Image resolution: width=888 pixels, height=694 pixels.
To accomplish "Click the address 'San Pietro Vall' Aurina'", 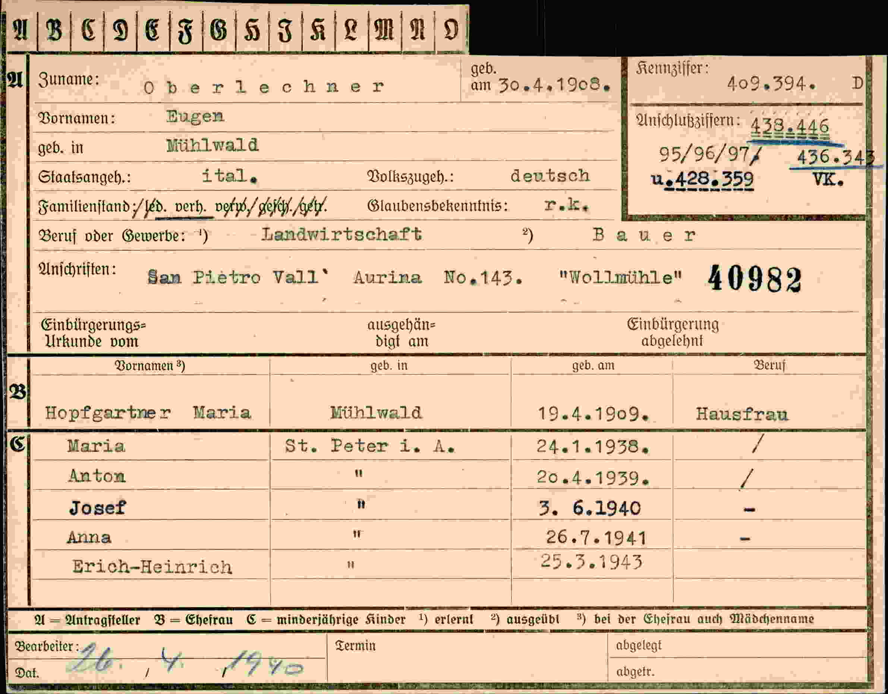I will 284,278.
